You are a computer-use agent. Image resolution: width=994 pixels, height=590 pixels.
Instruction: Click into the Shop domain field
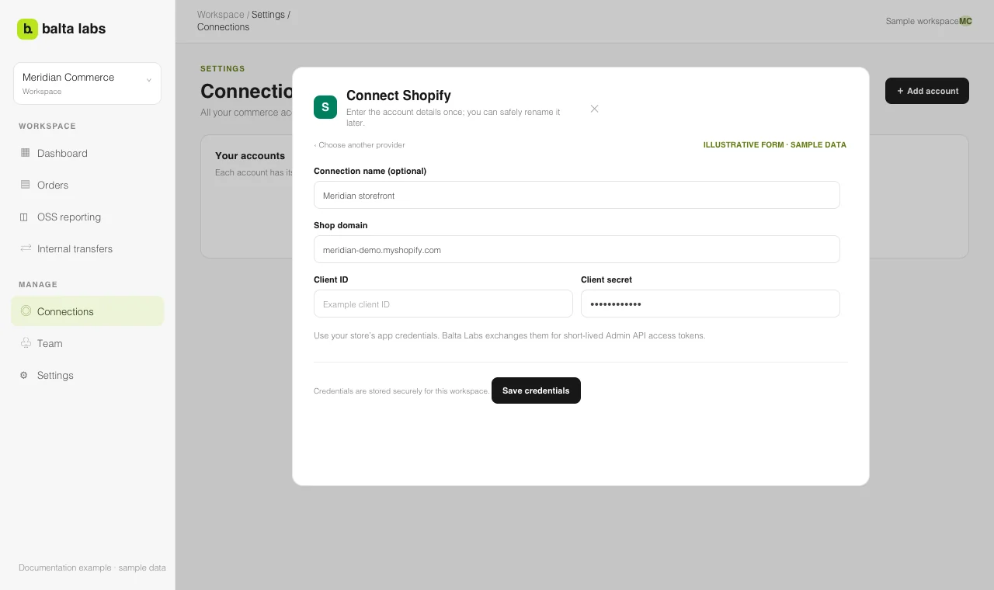coord(577,249)
